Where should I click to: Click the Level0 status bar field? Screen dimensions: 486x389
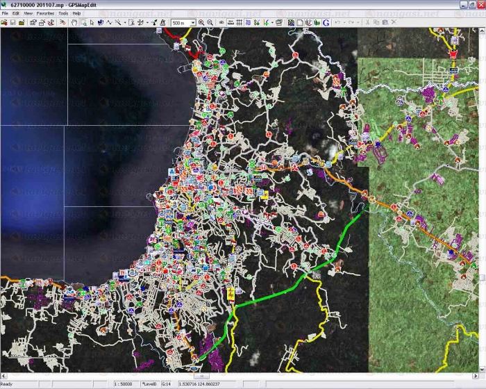coord(149,383)
